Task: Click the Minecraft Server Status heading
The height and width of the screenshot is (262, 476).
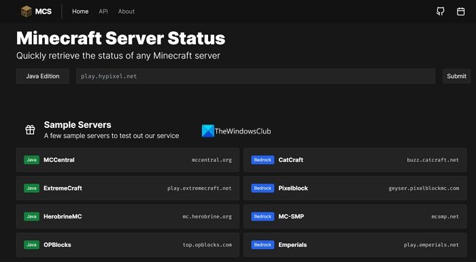Action: click(121, 38)
